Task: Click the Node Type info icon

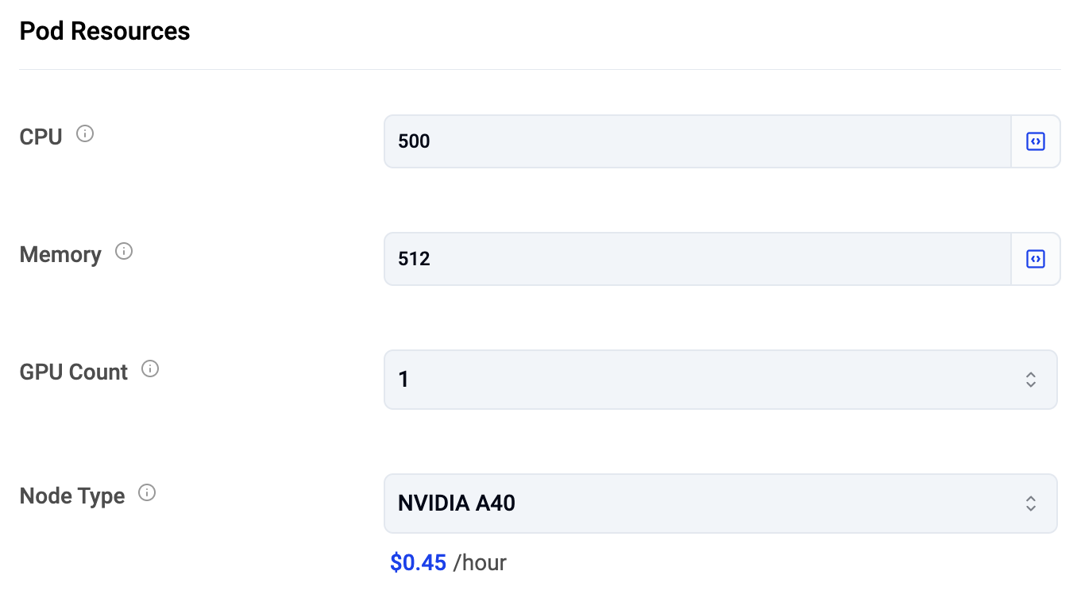Action: tap(147, 493)
